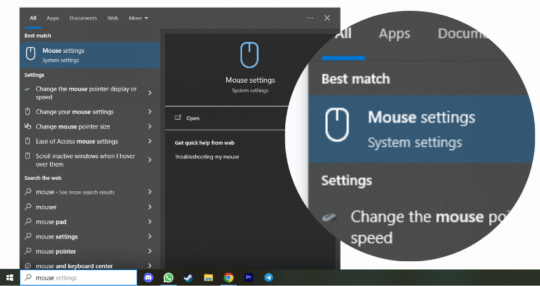
Task: Click the Windows Start button
Action: pos(10,278)
